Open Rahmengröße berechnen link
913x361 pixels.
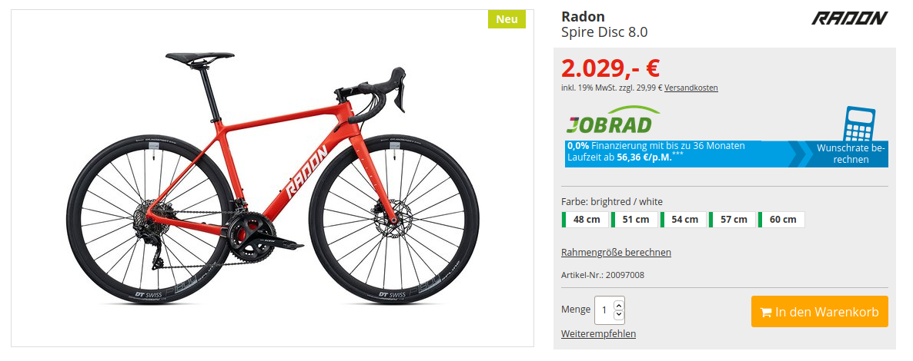tap(616, 252)
